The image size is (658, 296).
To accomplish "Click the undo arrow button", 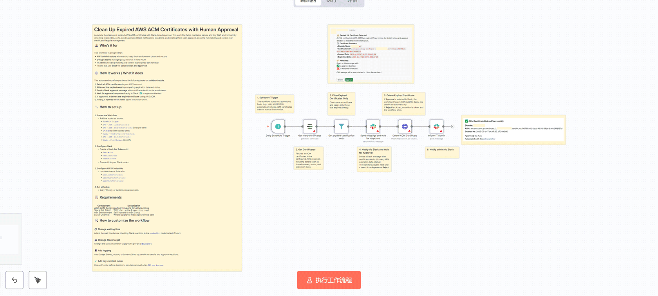I will point(14,280).
